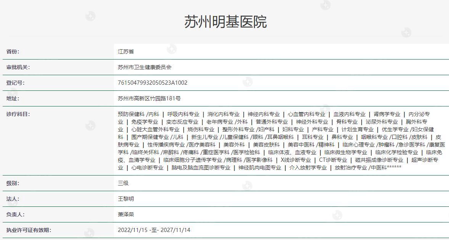This screenshot has width=449, height=240.
Task: Select the 审批机关 label
Action: pyautogui.click(x=18, y=67)
